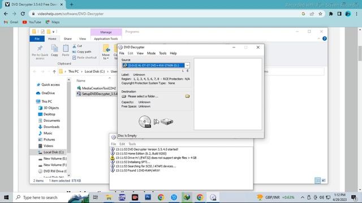Image resolution: width=362 pixels, height=203 pixels.
Task: Open Quick access in Explorer sidebar
Action: [48, 85]
